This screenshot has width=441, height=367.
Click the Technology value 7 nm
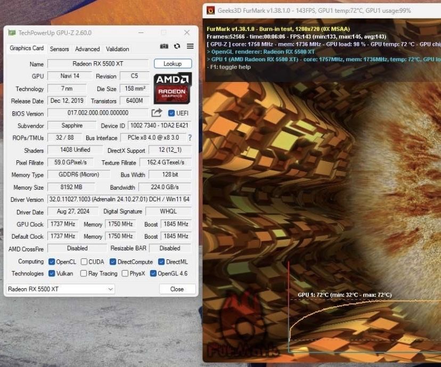tap(67, 88)
